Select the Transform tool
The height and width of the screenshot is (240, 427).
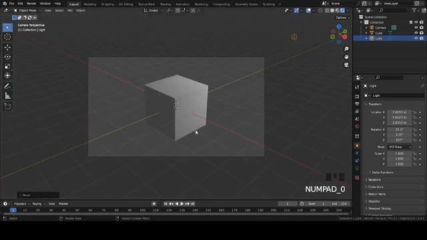(7, 75)
